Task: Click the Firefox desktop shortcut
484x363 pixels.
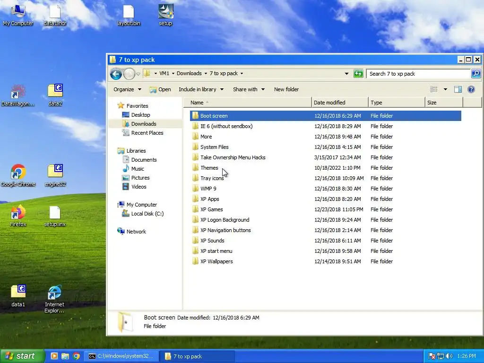Action: click(18, 216)
